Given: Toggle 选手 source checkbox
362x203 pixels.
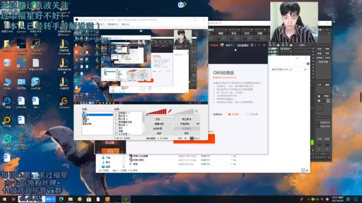Looking at the screenshot, I should click(116, 128).
